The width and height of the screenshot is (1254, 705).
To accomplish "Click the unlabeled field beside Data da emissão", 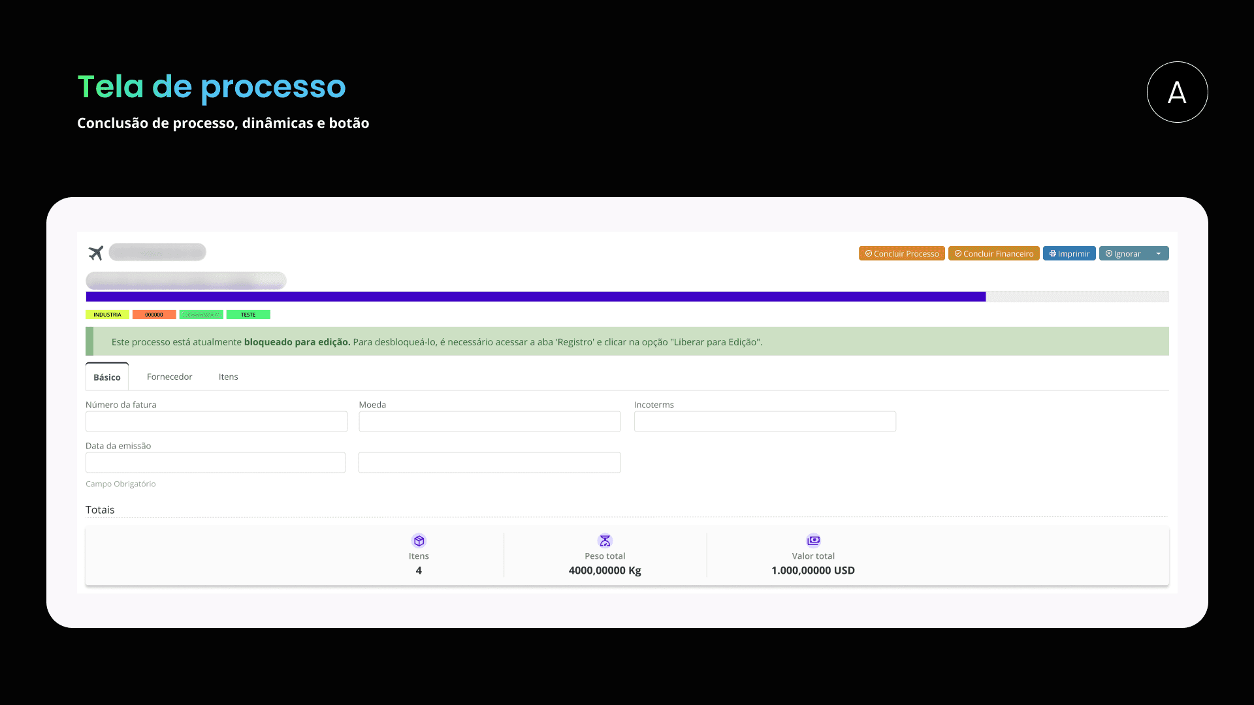I will (490, 462).
